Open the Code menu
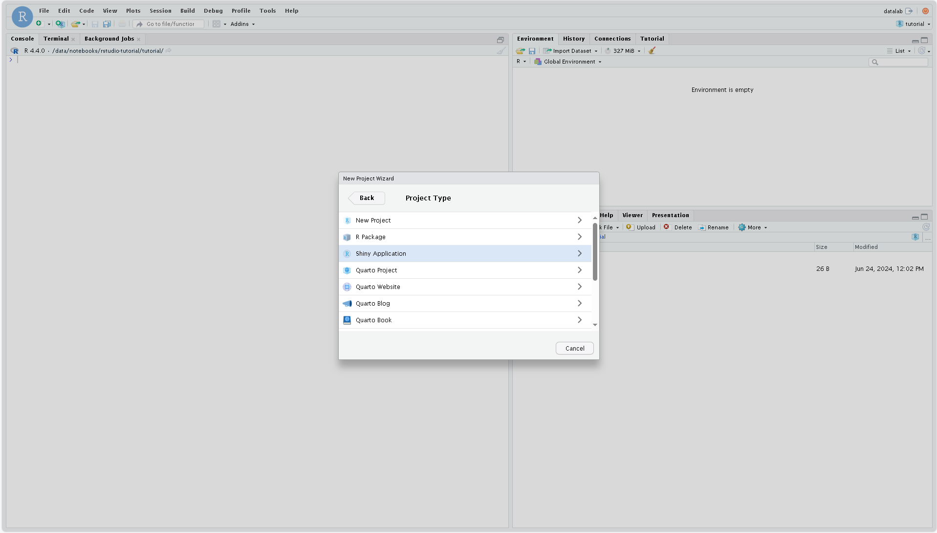Image resolution: width=937 pixels, height=533 pixels. (x=87, y=11)
